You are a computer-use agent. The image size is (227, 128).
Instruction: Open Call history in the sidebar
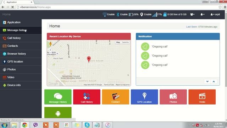click(x=21, y=38)
